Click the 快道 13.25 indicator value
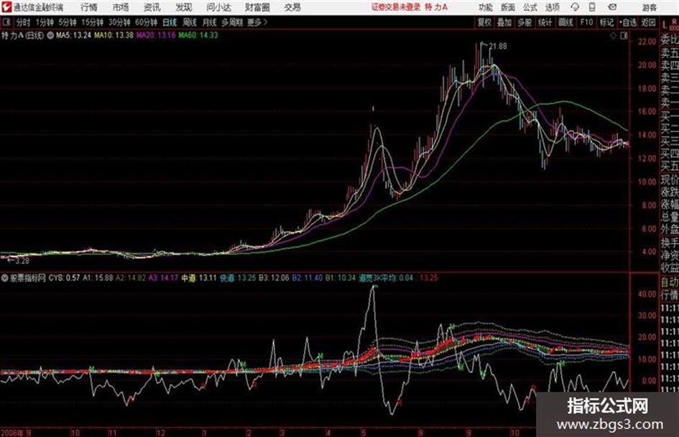The width and height of the screenshot is (679, 437). point(237,278)
